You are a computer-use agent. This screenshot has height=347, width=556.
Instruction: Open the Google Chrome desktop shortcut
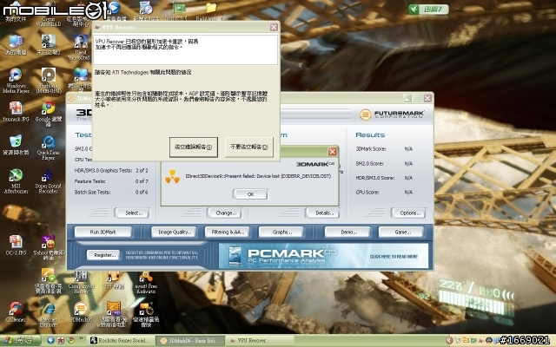(49, 114)
